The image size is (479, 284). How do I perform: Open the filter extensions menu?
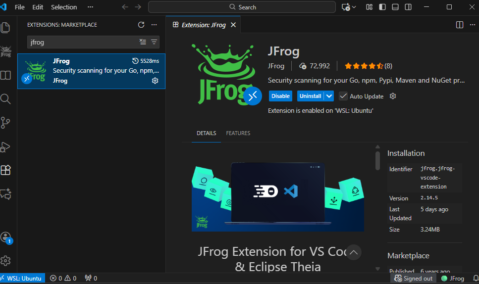154,42
